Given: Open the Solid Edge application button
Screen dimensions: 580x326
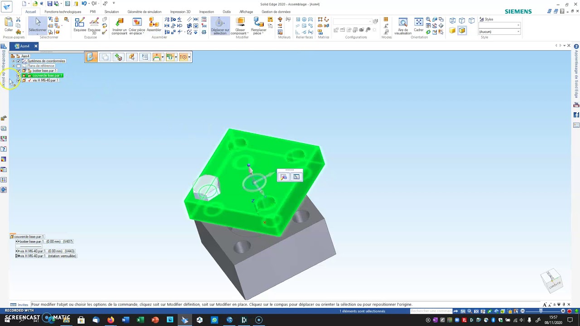Looking at the screenshot, I should [x=6, y=6].
